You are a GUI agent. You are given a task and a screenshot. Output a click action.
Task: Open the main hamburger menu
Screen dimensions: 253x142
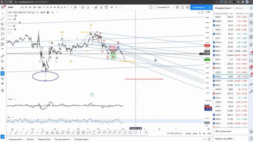3,7
